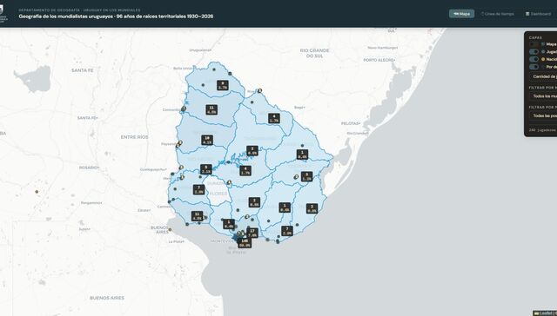The width and height of the screenshot is (557, 316).
Task: Click the Rocha department label showing 2
Action: click(312, 208)
